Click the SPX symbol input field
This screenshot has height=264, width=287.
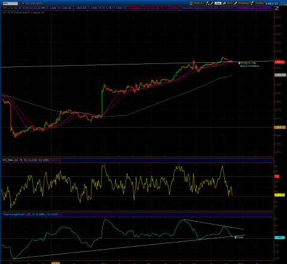point(10,4)
